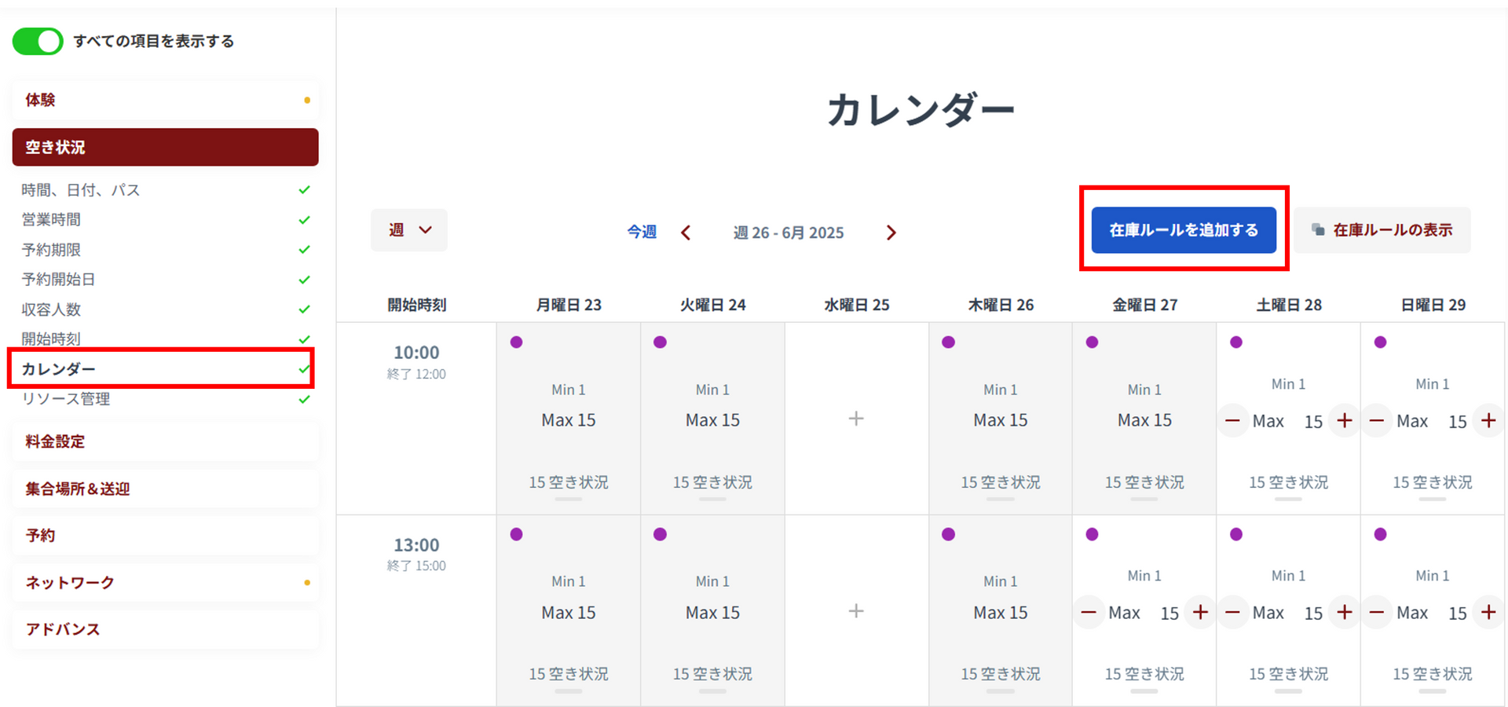The image size is (1508, 707).
Task: Decrease Max for 日曜日 29 at 10:00
Action: coord(1377,421)
